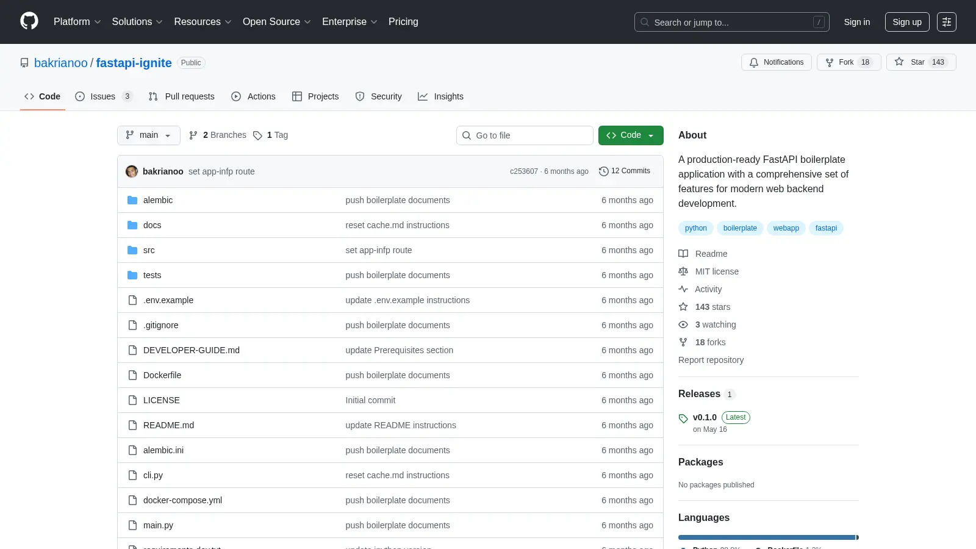Expand the Platform menu
Viewport: 976px width, 549px height.
[x=77, y=22]
